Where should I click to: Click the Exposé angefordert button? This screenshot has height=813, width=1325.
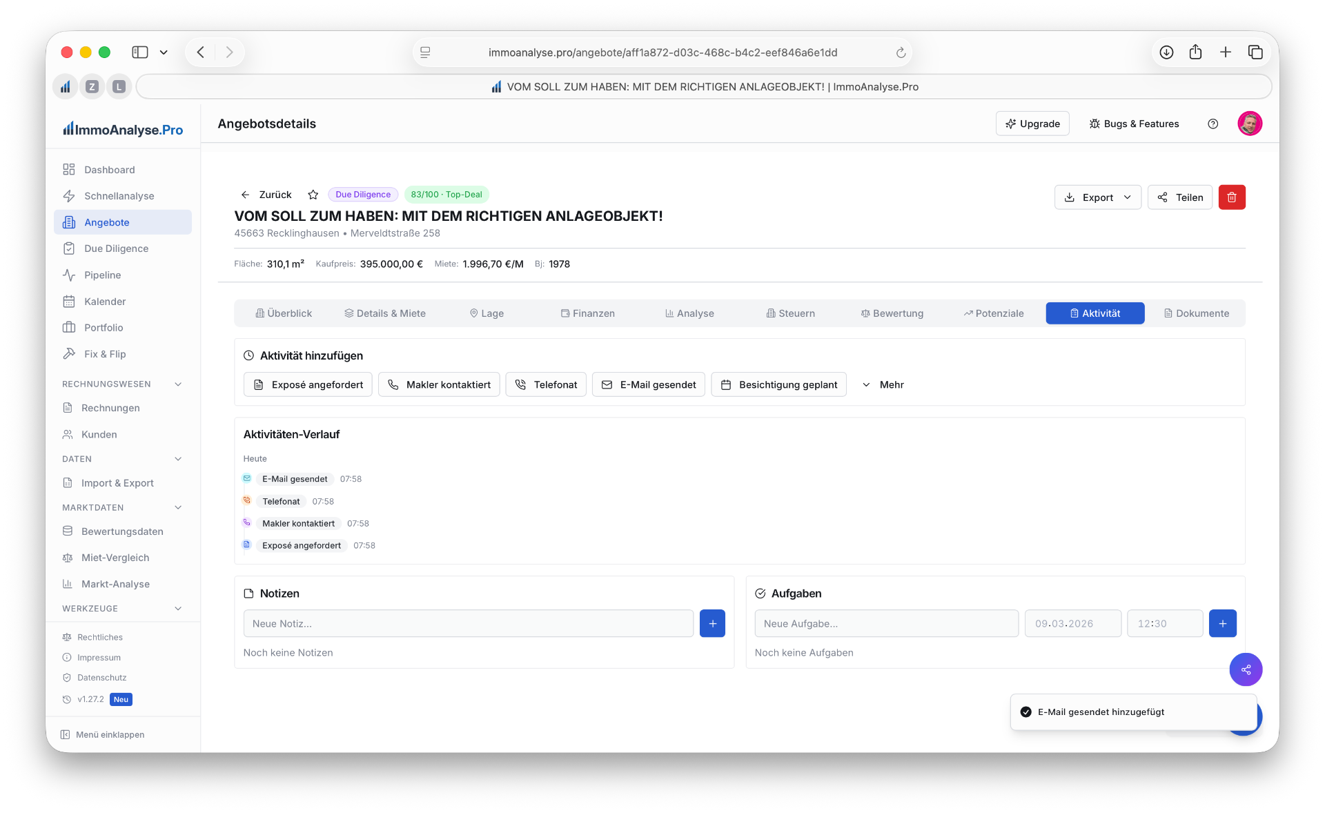click(x=308, y=384)
